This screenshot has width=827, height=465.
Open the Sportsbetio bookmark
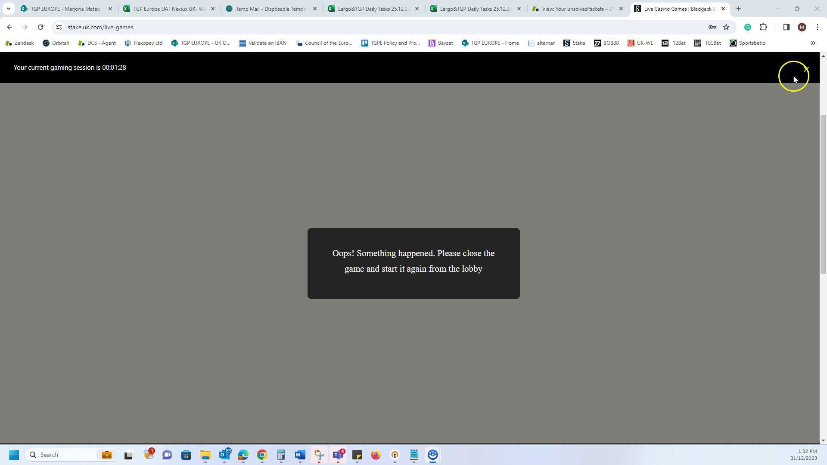(747, 43)
